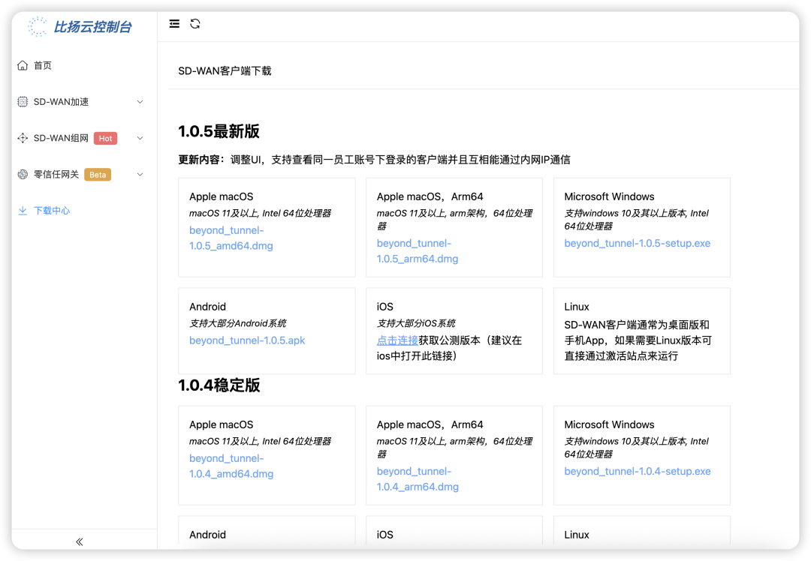The width and height of the screenshot is (811, 561).
Task: Click the SD-WAN组网 sidebar icon
Action: point(23,138)
